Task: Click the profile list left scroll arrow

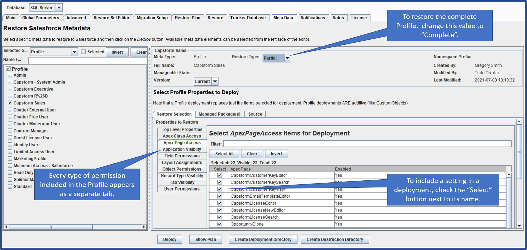Action: click(x=6, y=227)
